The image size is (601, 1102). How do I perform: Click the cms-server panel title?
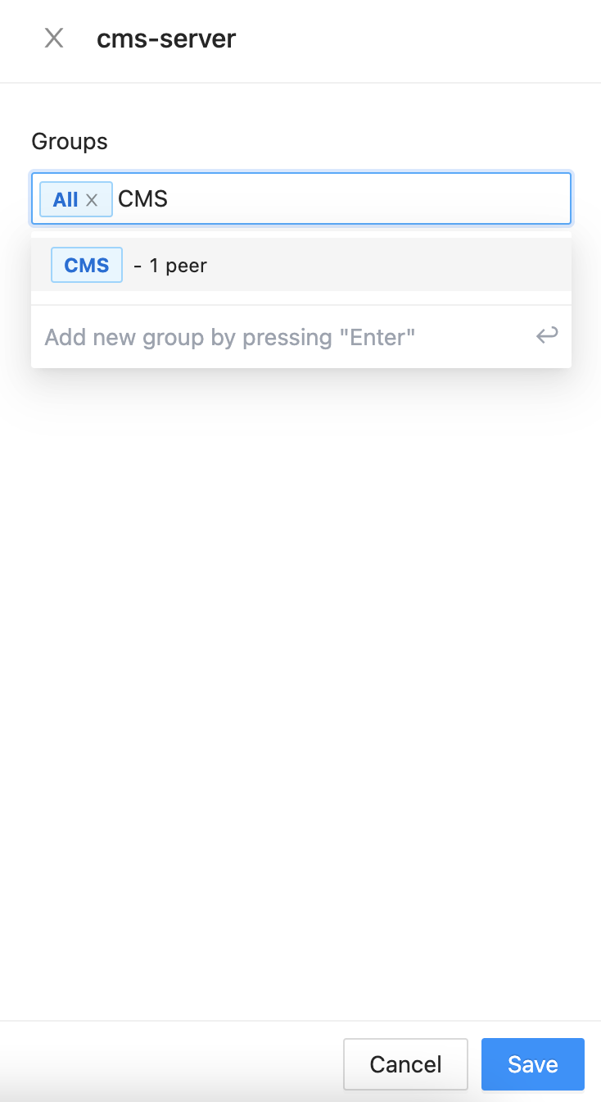166,39
